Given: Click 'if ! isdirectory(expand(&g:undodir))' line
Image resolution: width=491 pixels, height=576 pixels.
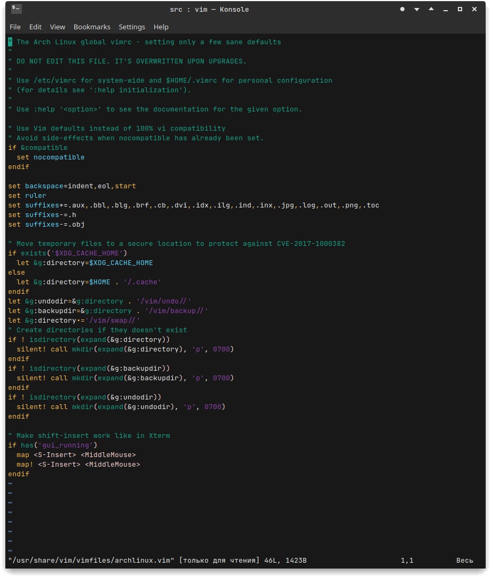Looking at the screenshot, I should click(85, 397).
